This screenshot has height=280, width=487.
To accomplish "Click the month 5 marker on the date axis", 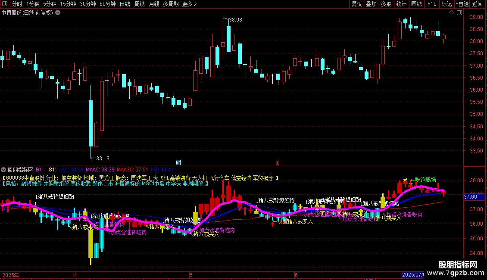I will point(191,275).
